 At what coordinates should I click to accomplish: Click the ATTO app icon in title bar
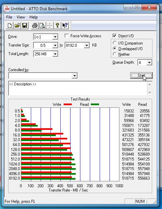pyautogui.click(x=7, y=9)
